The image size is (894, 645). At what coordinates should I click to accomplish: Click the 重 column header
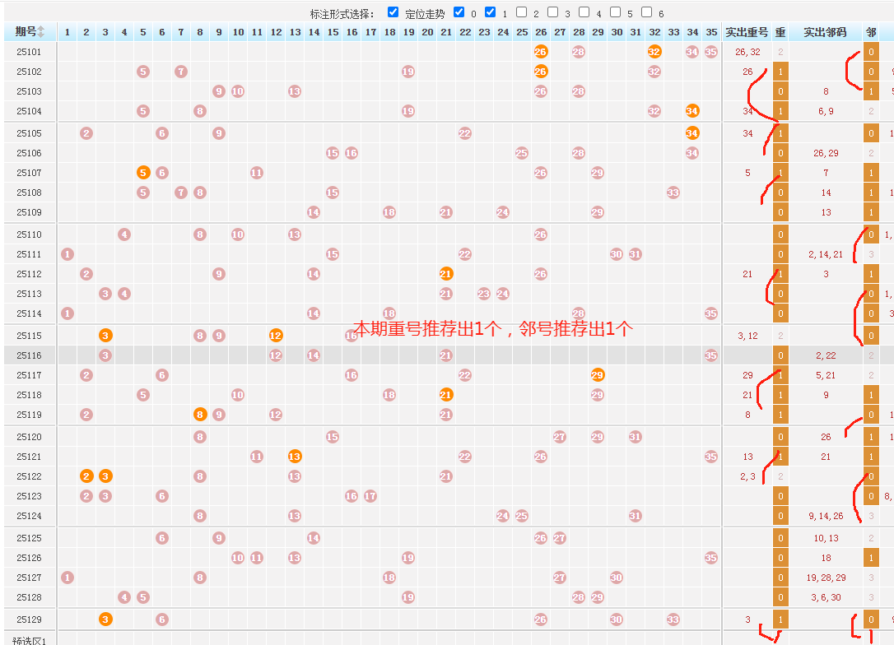[x=780, y=32]
